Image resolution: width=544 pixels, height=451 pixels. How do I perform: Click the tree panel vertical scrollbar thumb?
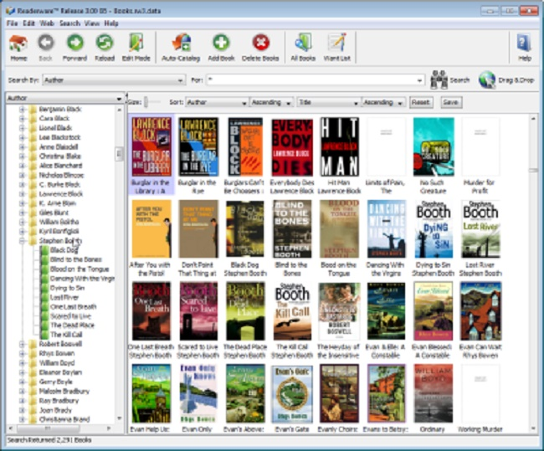pos(119,154)
